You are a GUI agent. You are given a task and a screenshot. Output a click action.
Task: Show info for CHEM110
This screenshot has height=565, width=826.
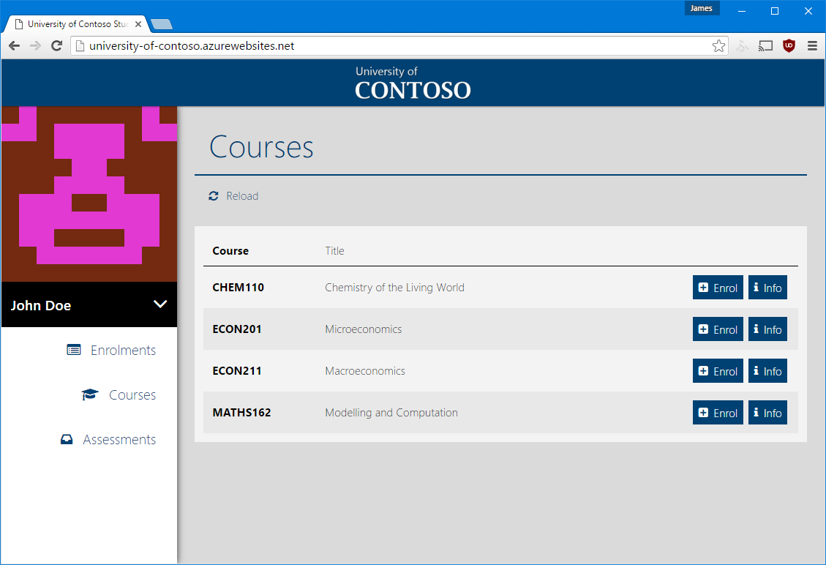(x=767, y=287)
